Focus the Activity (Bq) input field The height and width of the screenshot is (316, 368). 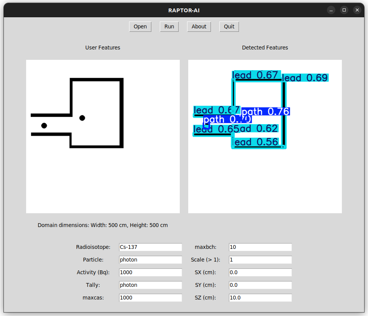tap(150, 273)
